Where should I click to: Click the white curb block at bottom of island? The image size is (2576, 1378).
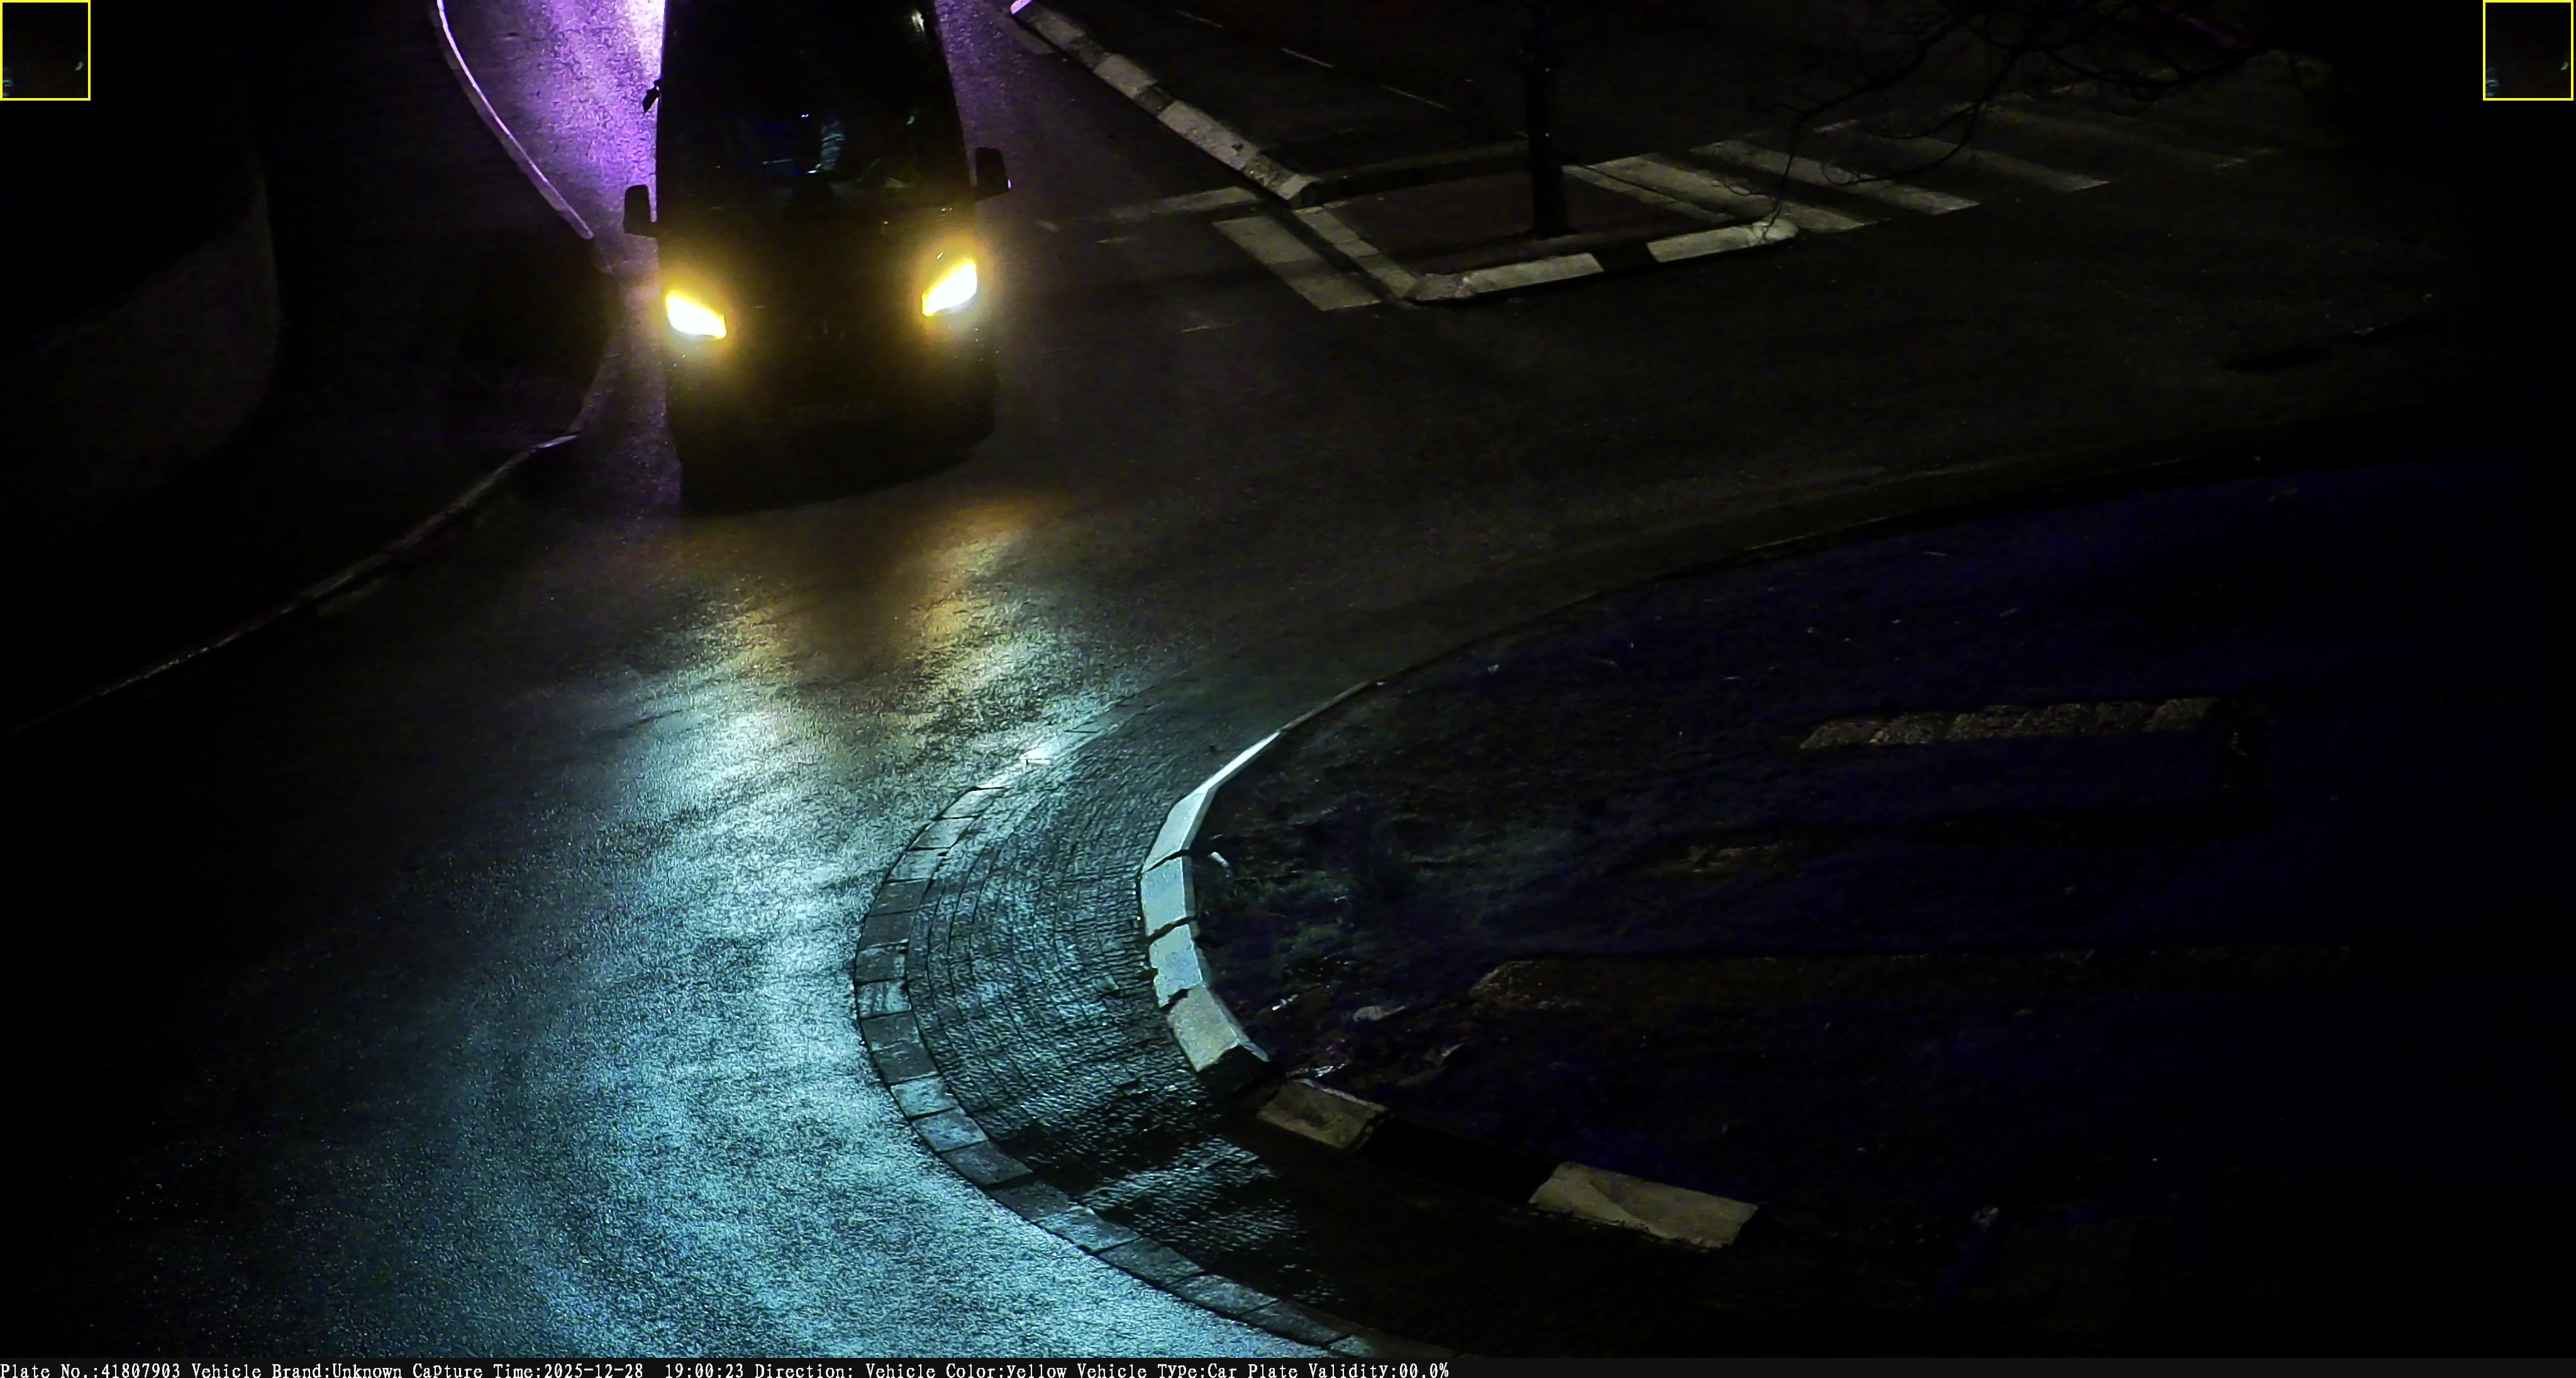point(1641,1206)
